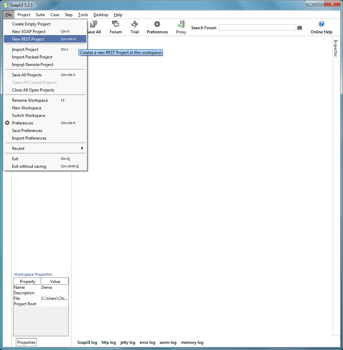Open the Desktop menu
The height and width of the screenshot is (350, 343).
[101, 15]
